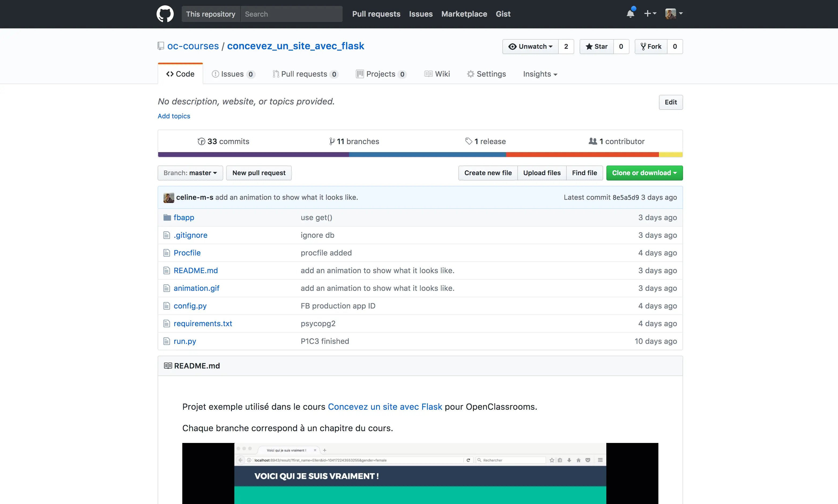Open the run.py file

[185, 341]
